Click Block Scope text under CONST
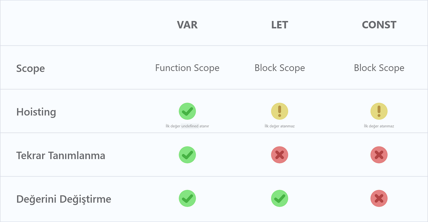 pos(379,68)
